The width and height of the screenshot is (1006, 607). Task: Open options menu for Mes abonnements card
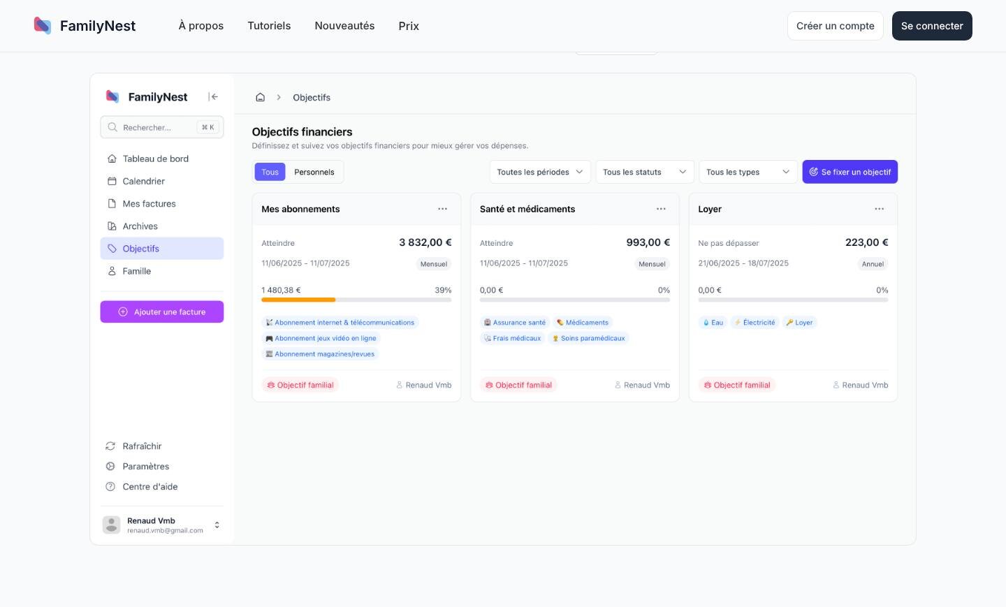coord(442,209)
